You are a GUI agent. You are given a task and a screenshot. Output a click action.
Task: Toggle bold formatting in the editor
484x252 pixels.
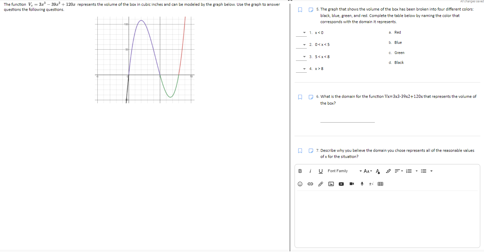pyautogui.click(x=300, y=171)
